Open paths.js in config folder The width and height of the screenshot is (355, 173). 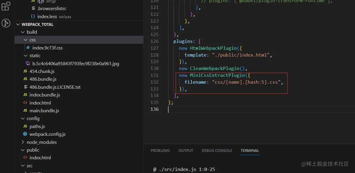click(x=37, y=126)
